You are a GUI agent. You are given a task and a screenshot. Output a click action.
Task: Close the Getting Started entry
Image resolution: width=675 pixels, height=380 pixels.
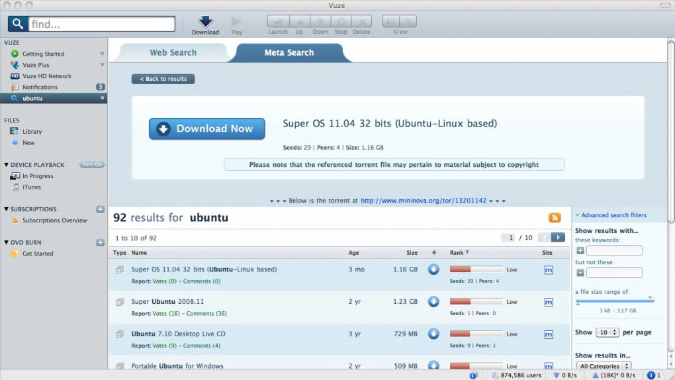pos(102,54)
